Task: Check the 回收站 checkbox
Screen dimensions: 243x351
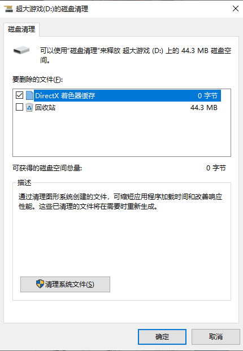Action: click(20, 107)
